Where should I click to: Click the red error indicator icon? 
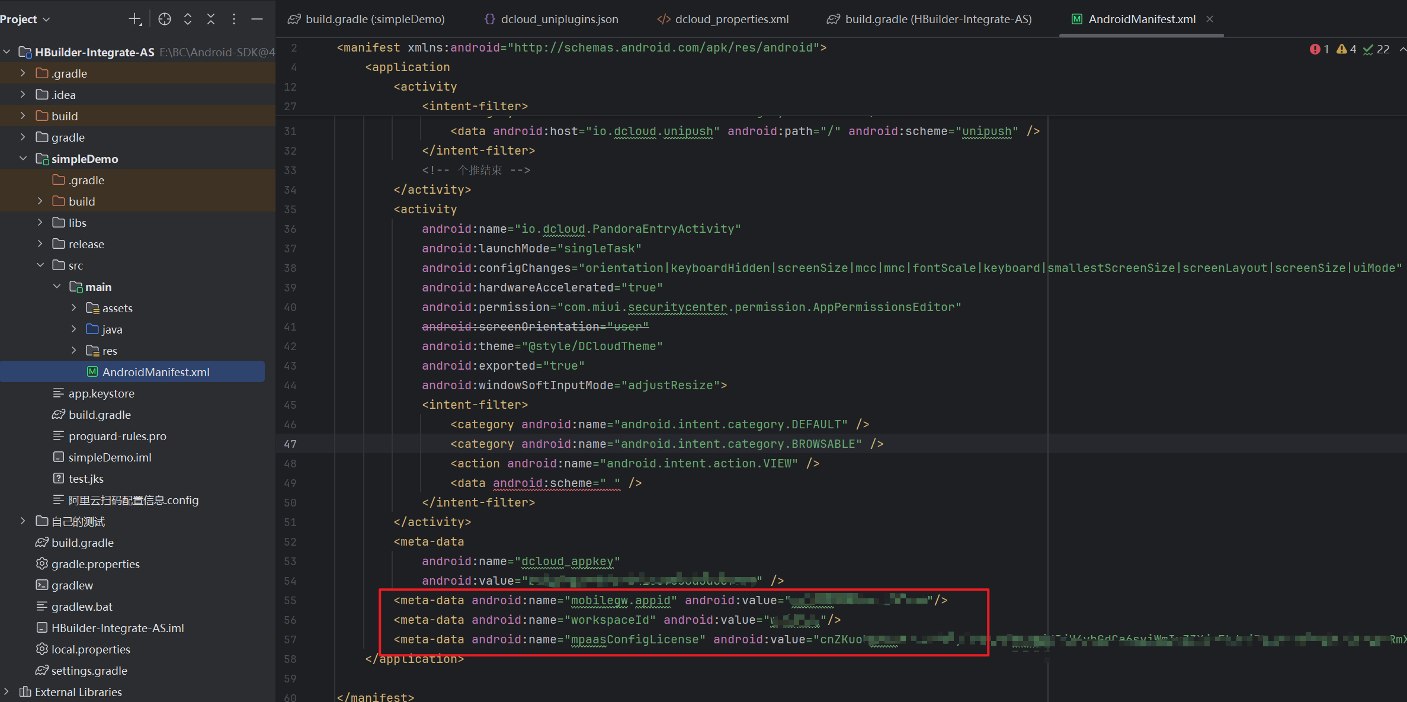(1315, 49)
